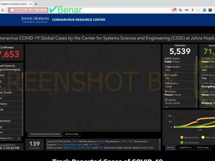Viewport: 215px width, 161px height.
Task: Select the Daily Cases chart tab
Action: coord(203,147)
